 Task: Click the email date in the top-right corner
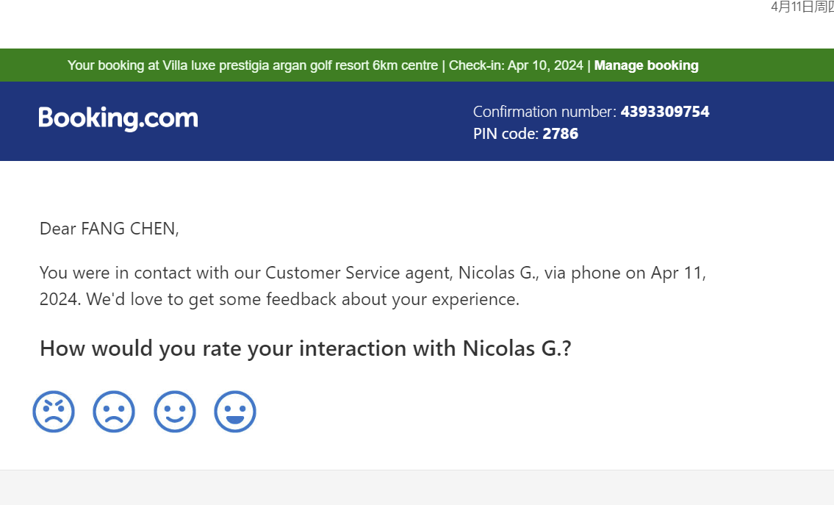point(802,7)
